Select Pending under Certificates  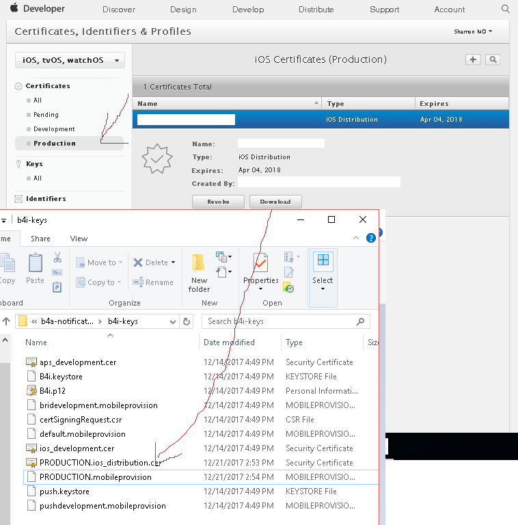tap(46, 115)
